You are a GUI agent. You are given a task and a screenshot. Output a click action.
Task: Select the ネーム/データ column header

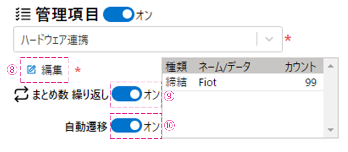pyautogui.click(x=225, y=67)
